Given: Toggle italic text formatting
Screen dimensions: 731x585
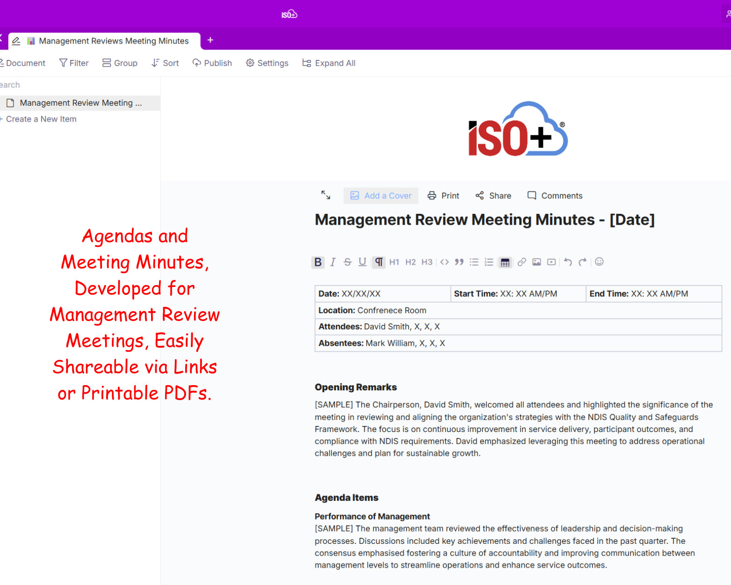Looking at the screenshot, I should 333,262.
